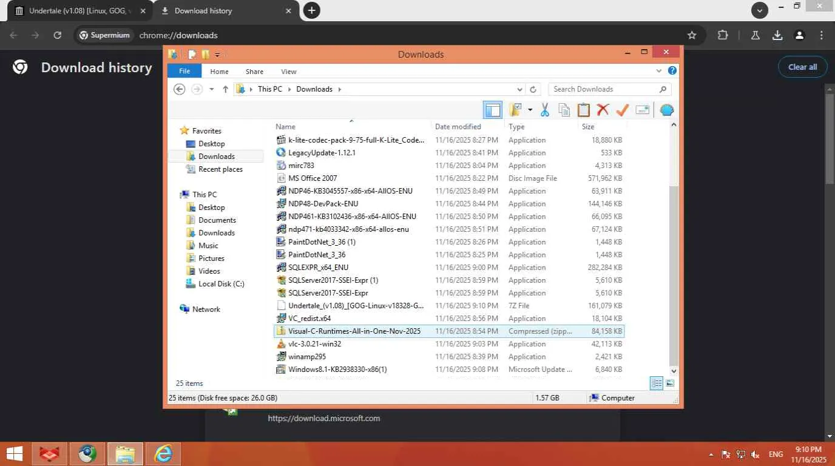Click This PC in the address bar breadcrumb

coord(270,89)
